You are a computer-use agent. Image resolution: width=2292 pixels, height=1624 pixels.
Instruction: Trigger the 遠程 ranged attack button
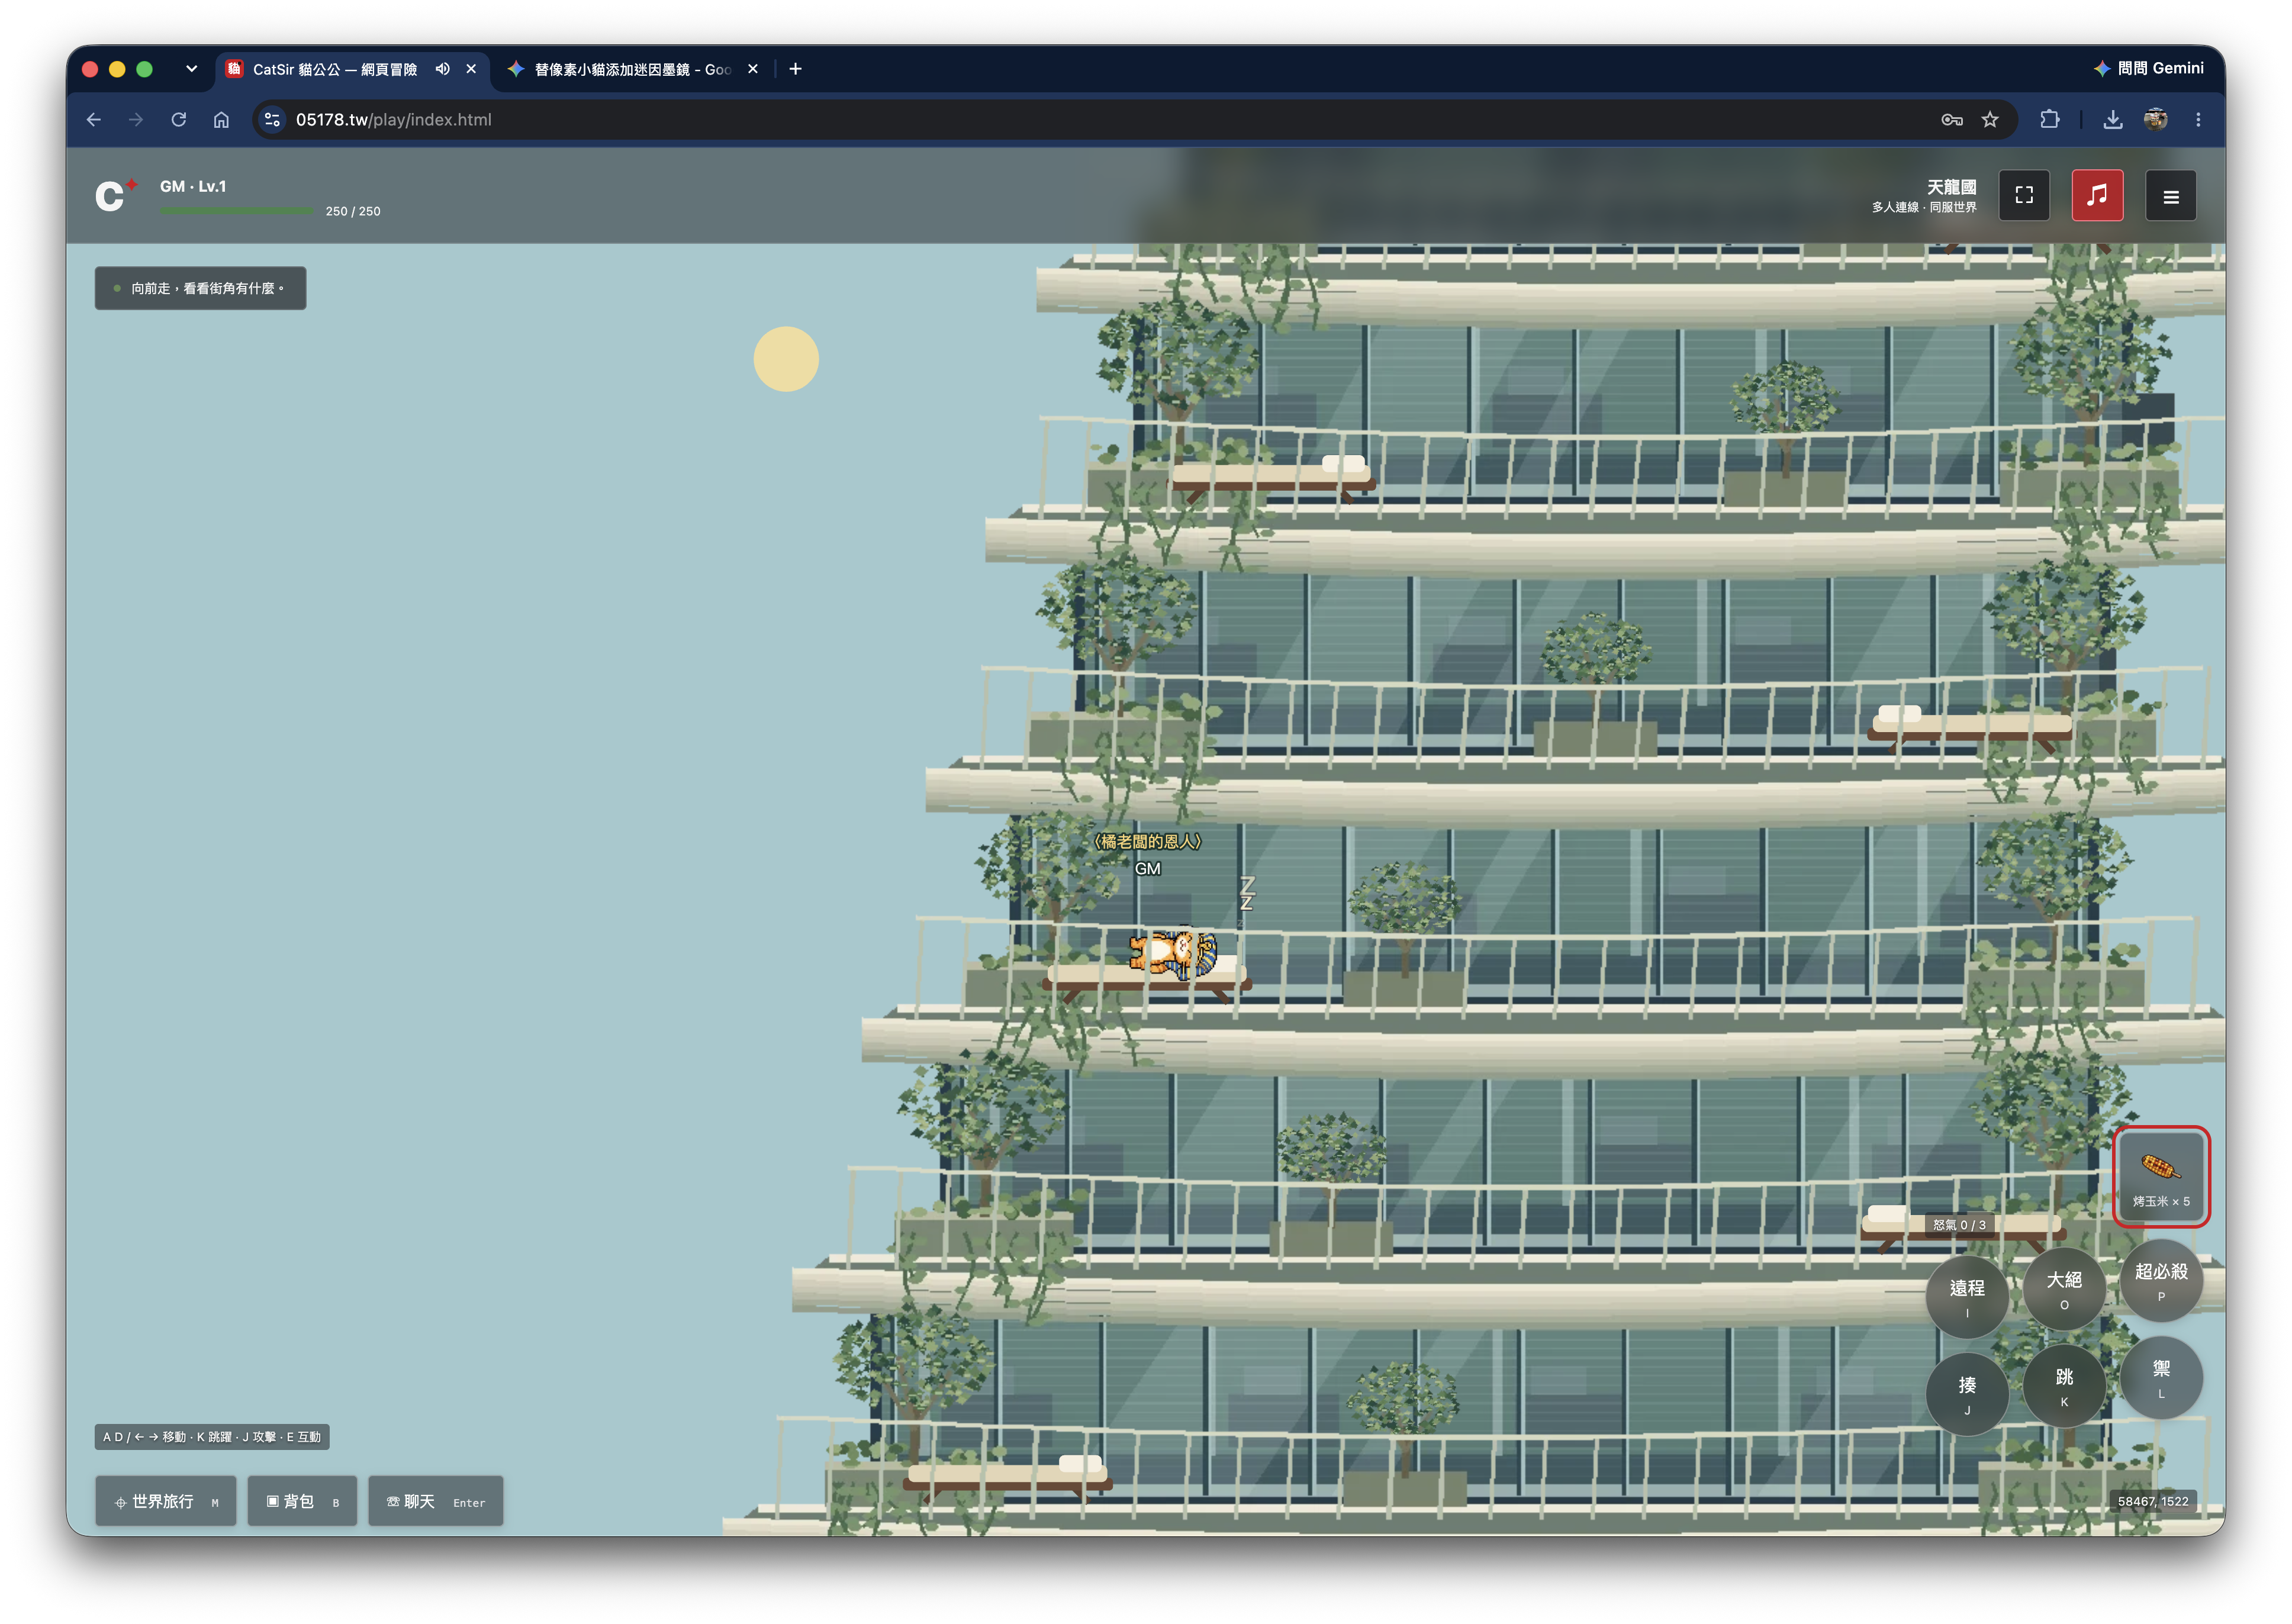coord(1966,1296)
